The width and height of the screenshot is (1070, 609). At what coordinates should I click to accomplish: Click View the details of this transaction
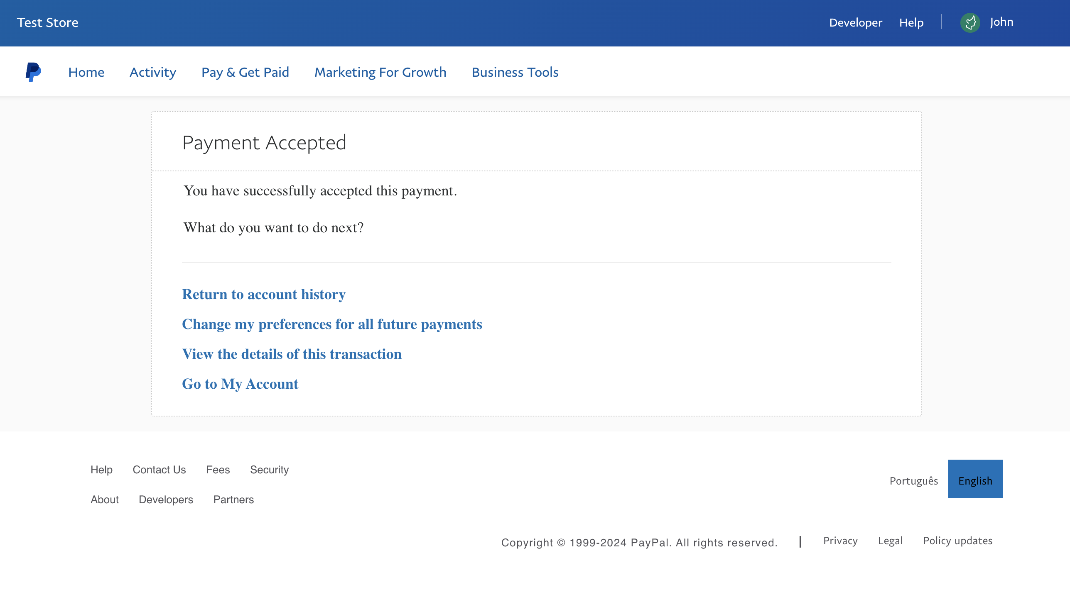point(292,354)
